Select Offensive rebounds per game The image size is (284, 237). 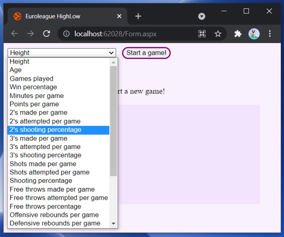pyautogui.click(x=58, y=215)
